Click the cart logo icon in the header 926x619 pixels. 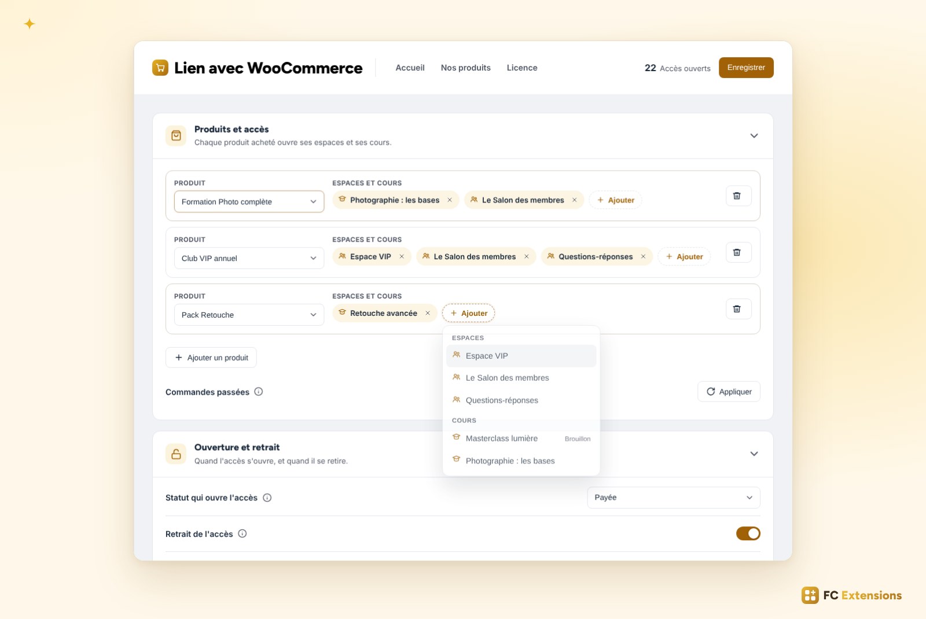pyautogui.click(x=160, y=68)
